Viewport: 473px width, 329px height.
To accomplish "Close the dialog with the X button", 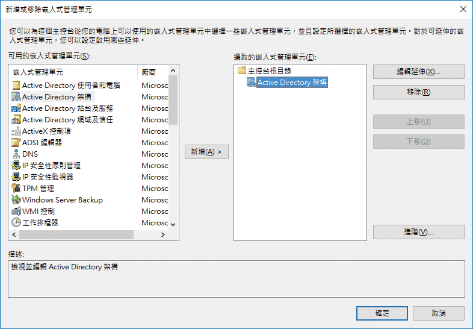I will [463, 10].
